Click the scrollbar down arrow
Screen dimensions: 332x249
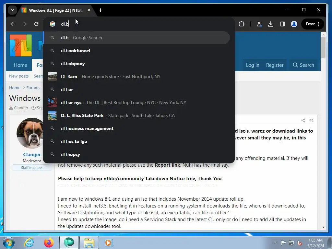[323, 227]
